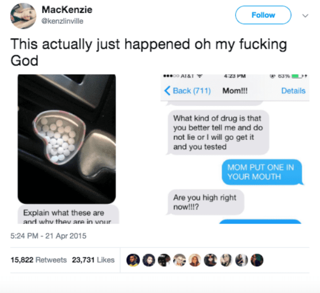Viewport: 320px width, 293px height.
Task: Open the fifth liker avatar
Action: (195, 260)
